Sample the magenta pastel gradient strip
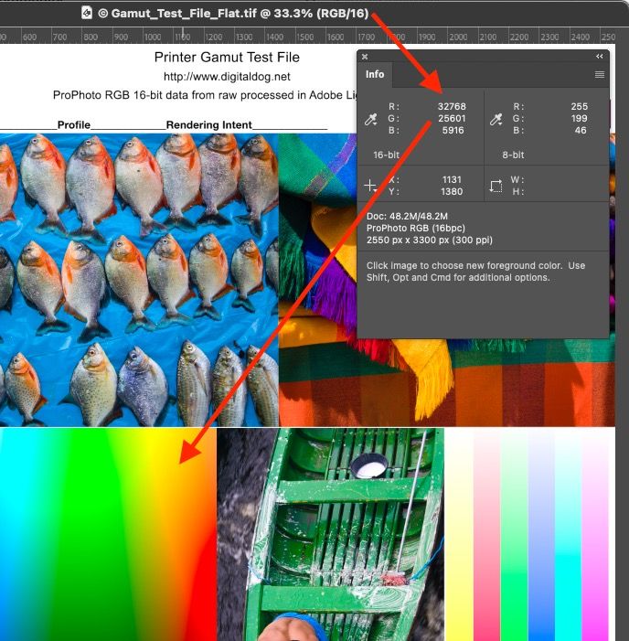This screenshot has width=629, height=641. click(x=595, y=537)
